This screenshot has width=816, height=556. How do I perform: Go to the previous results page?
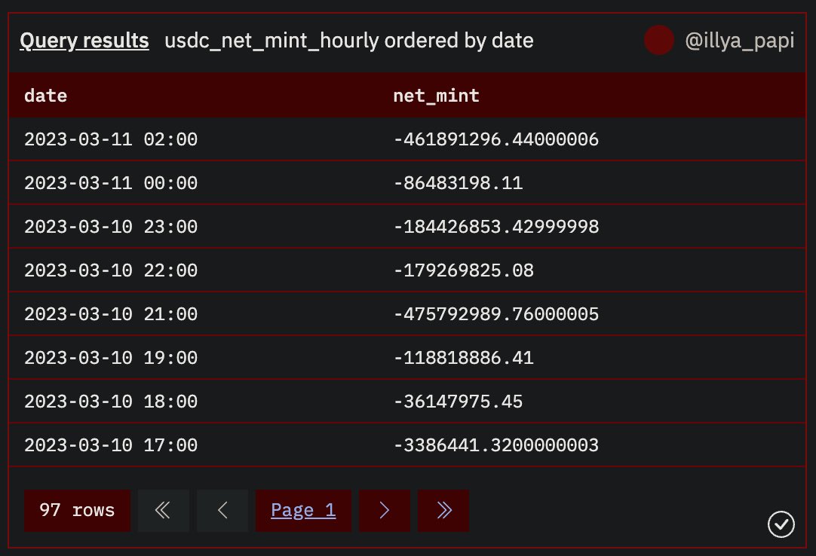(222, 511)
